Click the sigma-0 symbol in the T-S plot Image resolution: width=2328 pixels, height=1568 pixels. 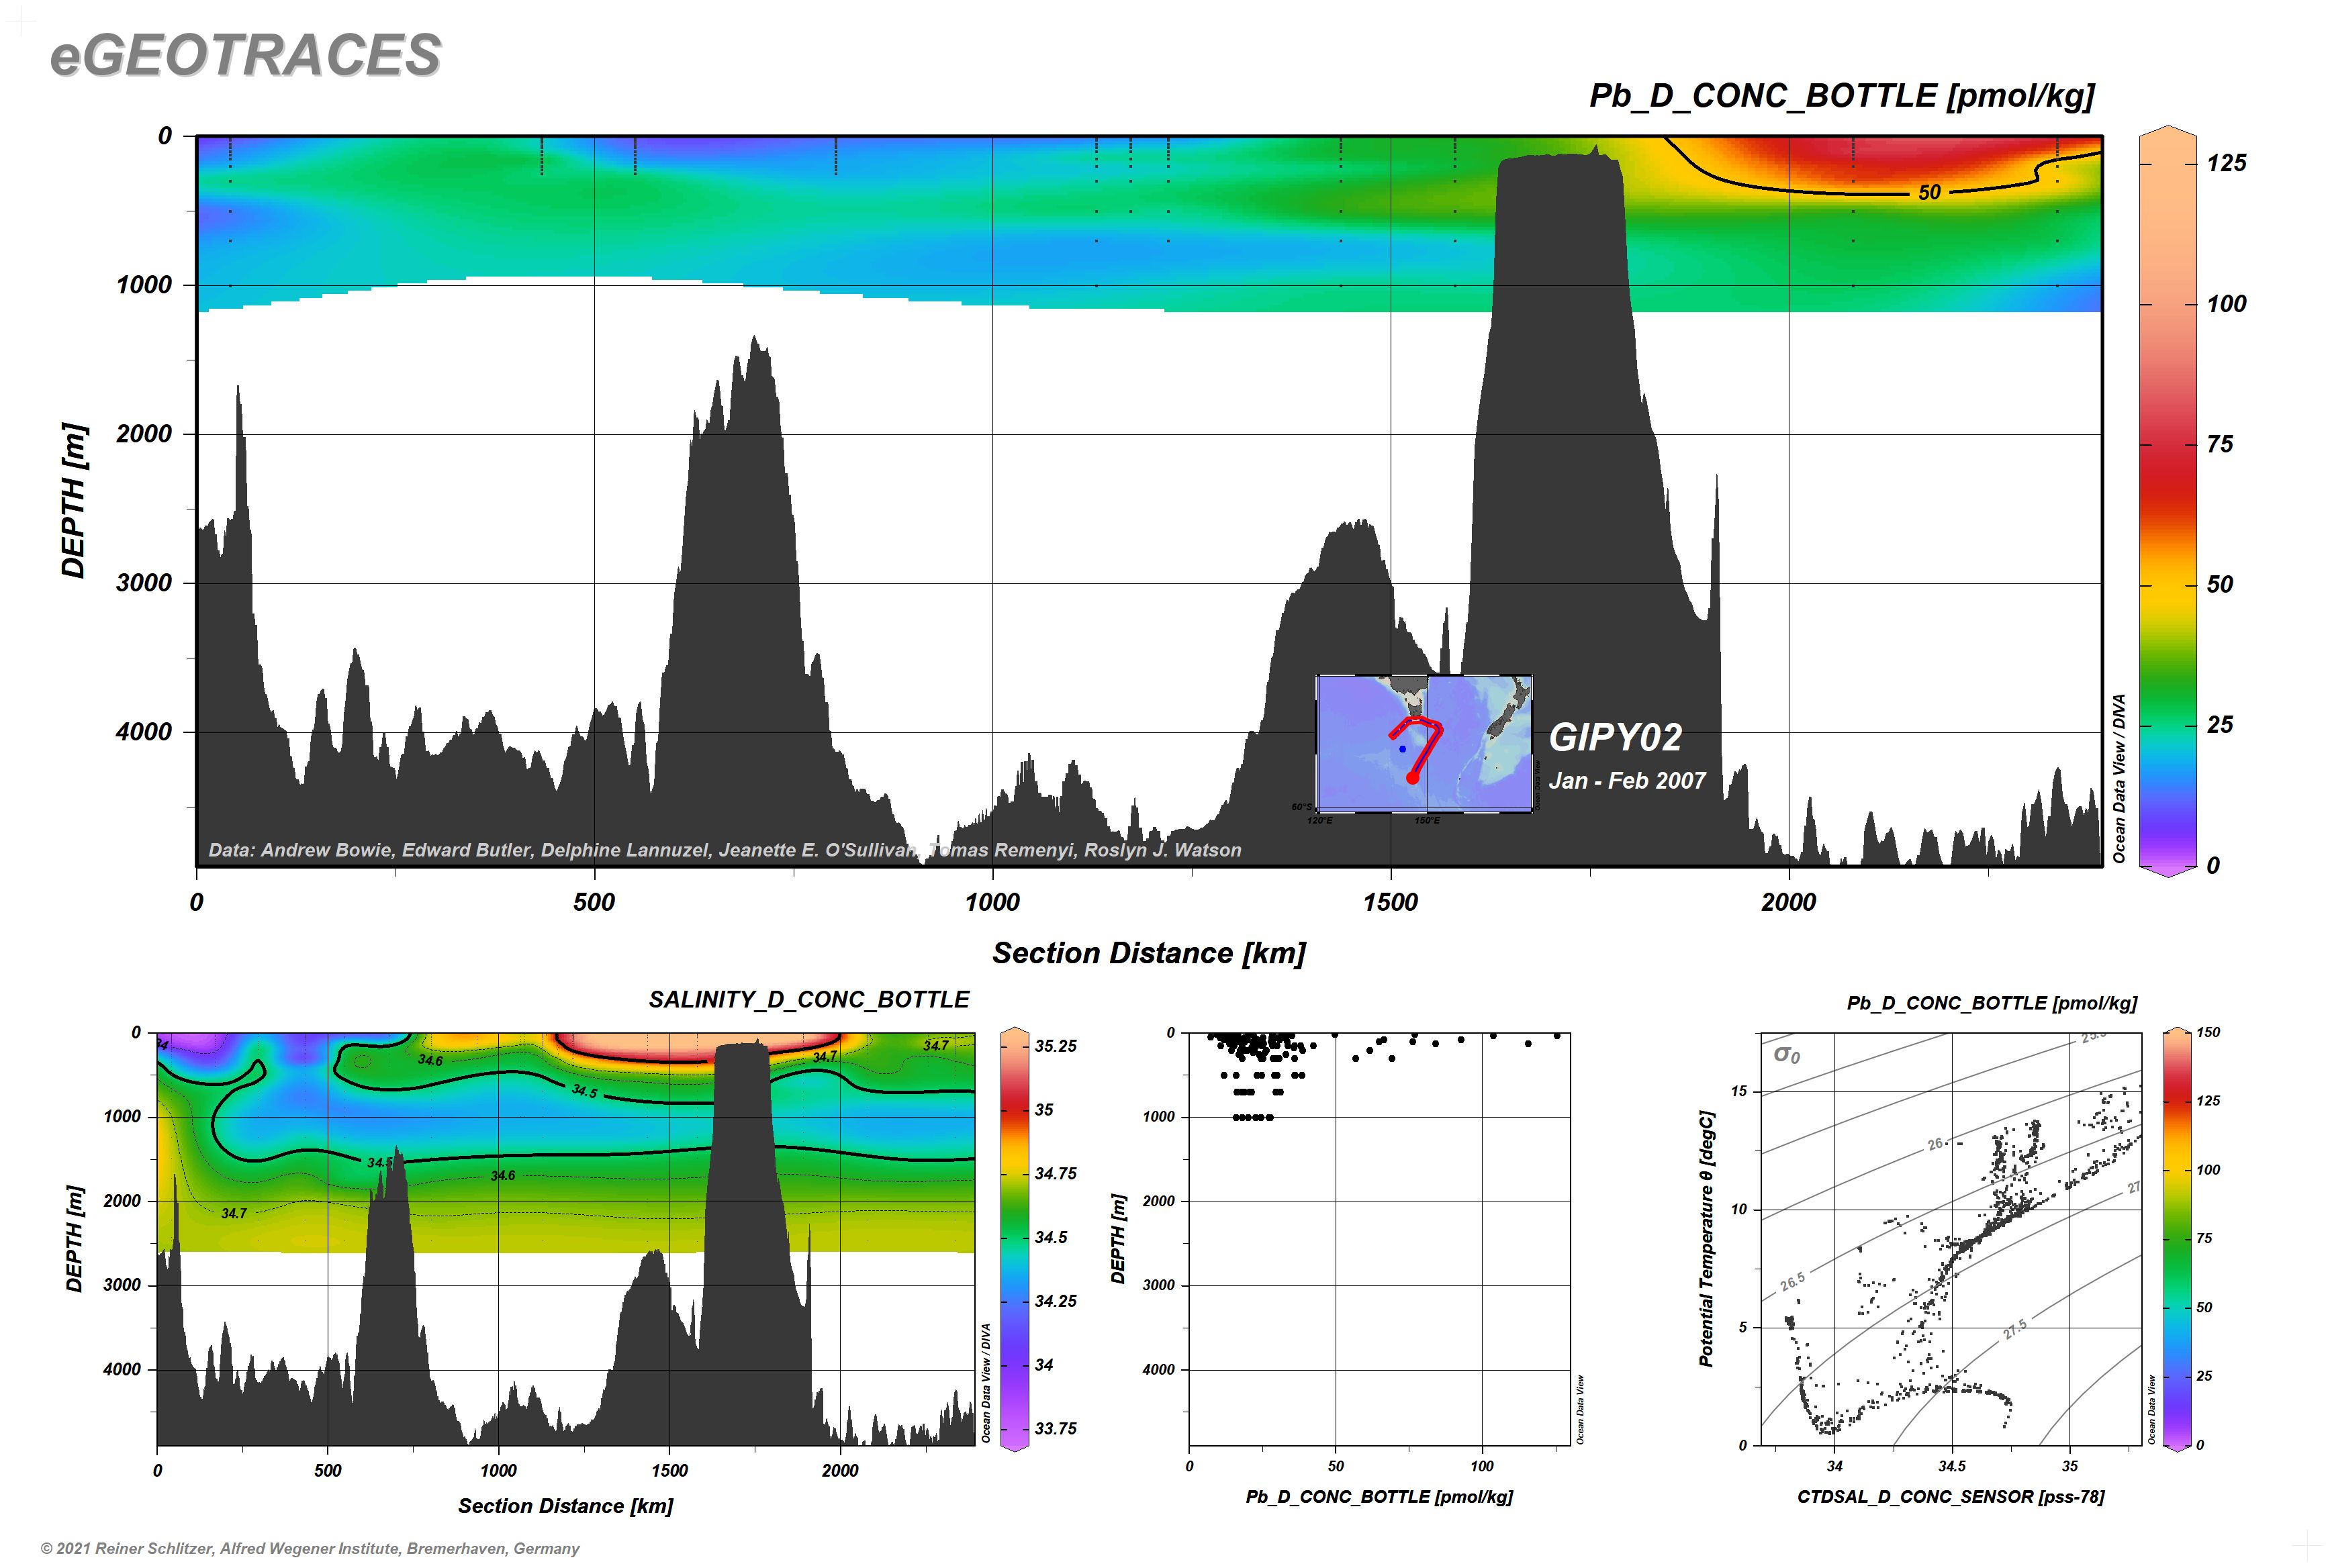coord(1785,1054)
